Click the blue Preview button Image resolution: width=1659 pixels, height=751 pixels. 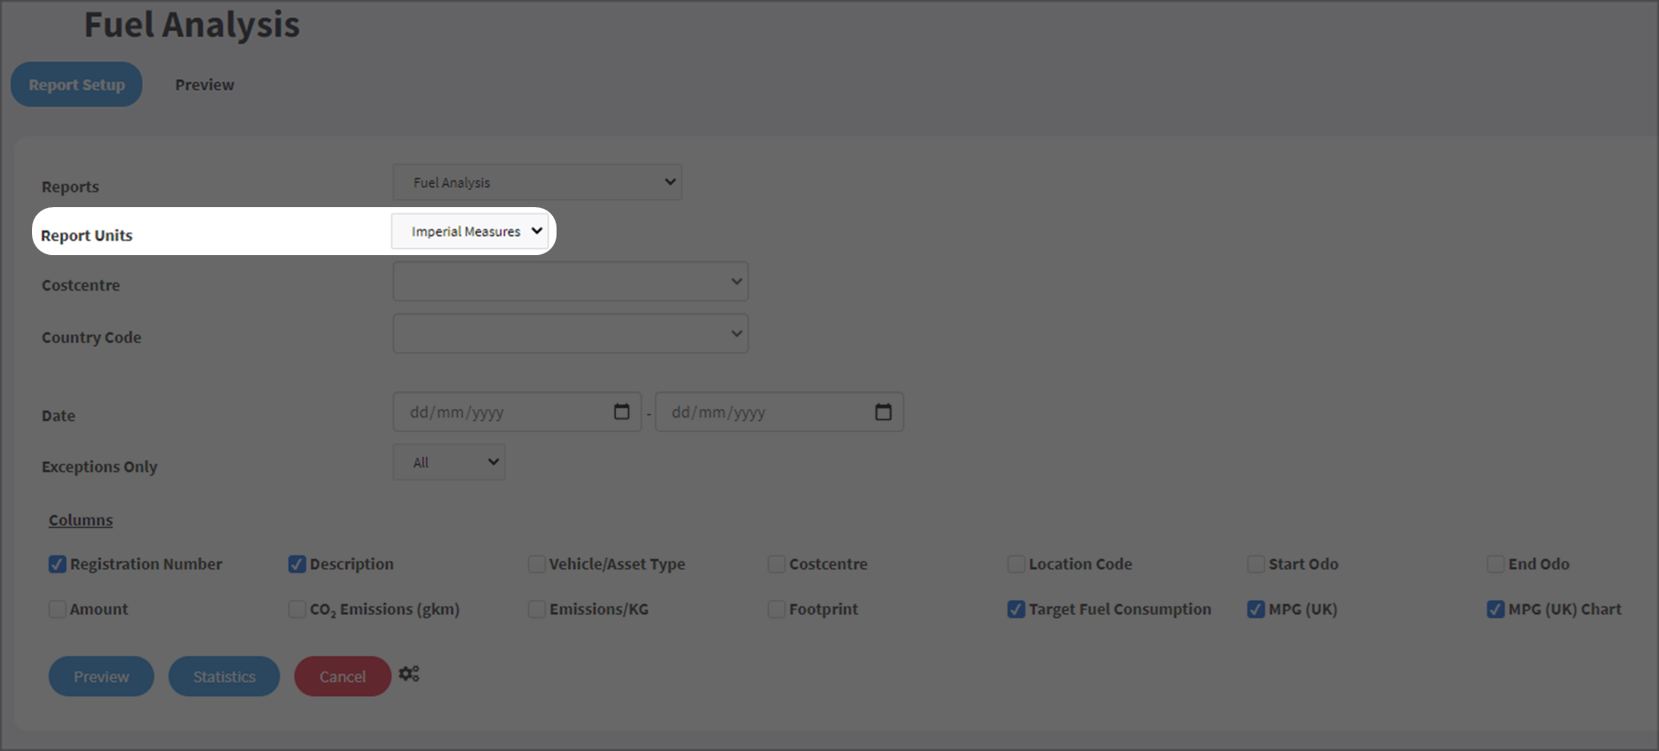click(x=101, y=676)
